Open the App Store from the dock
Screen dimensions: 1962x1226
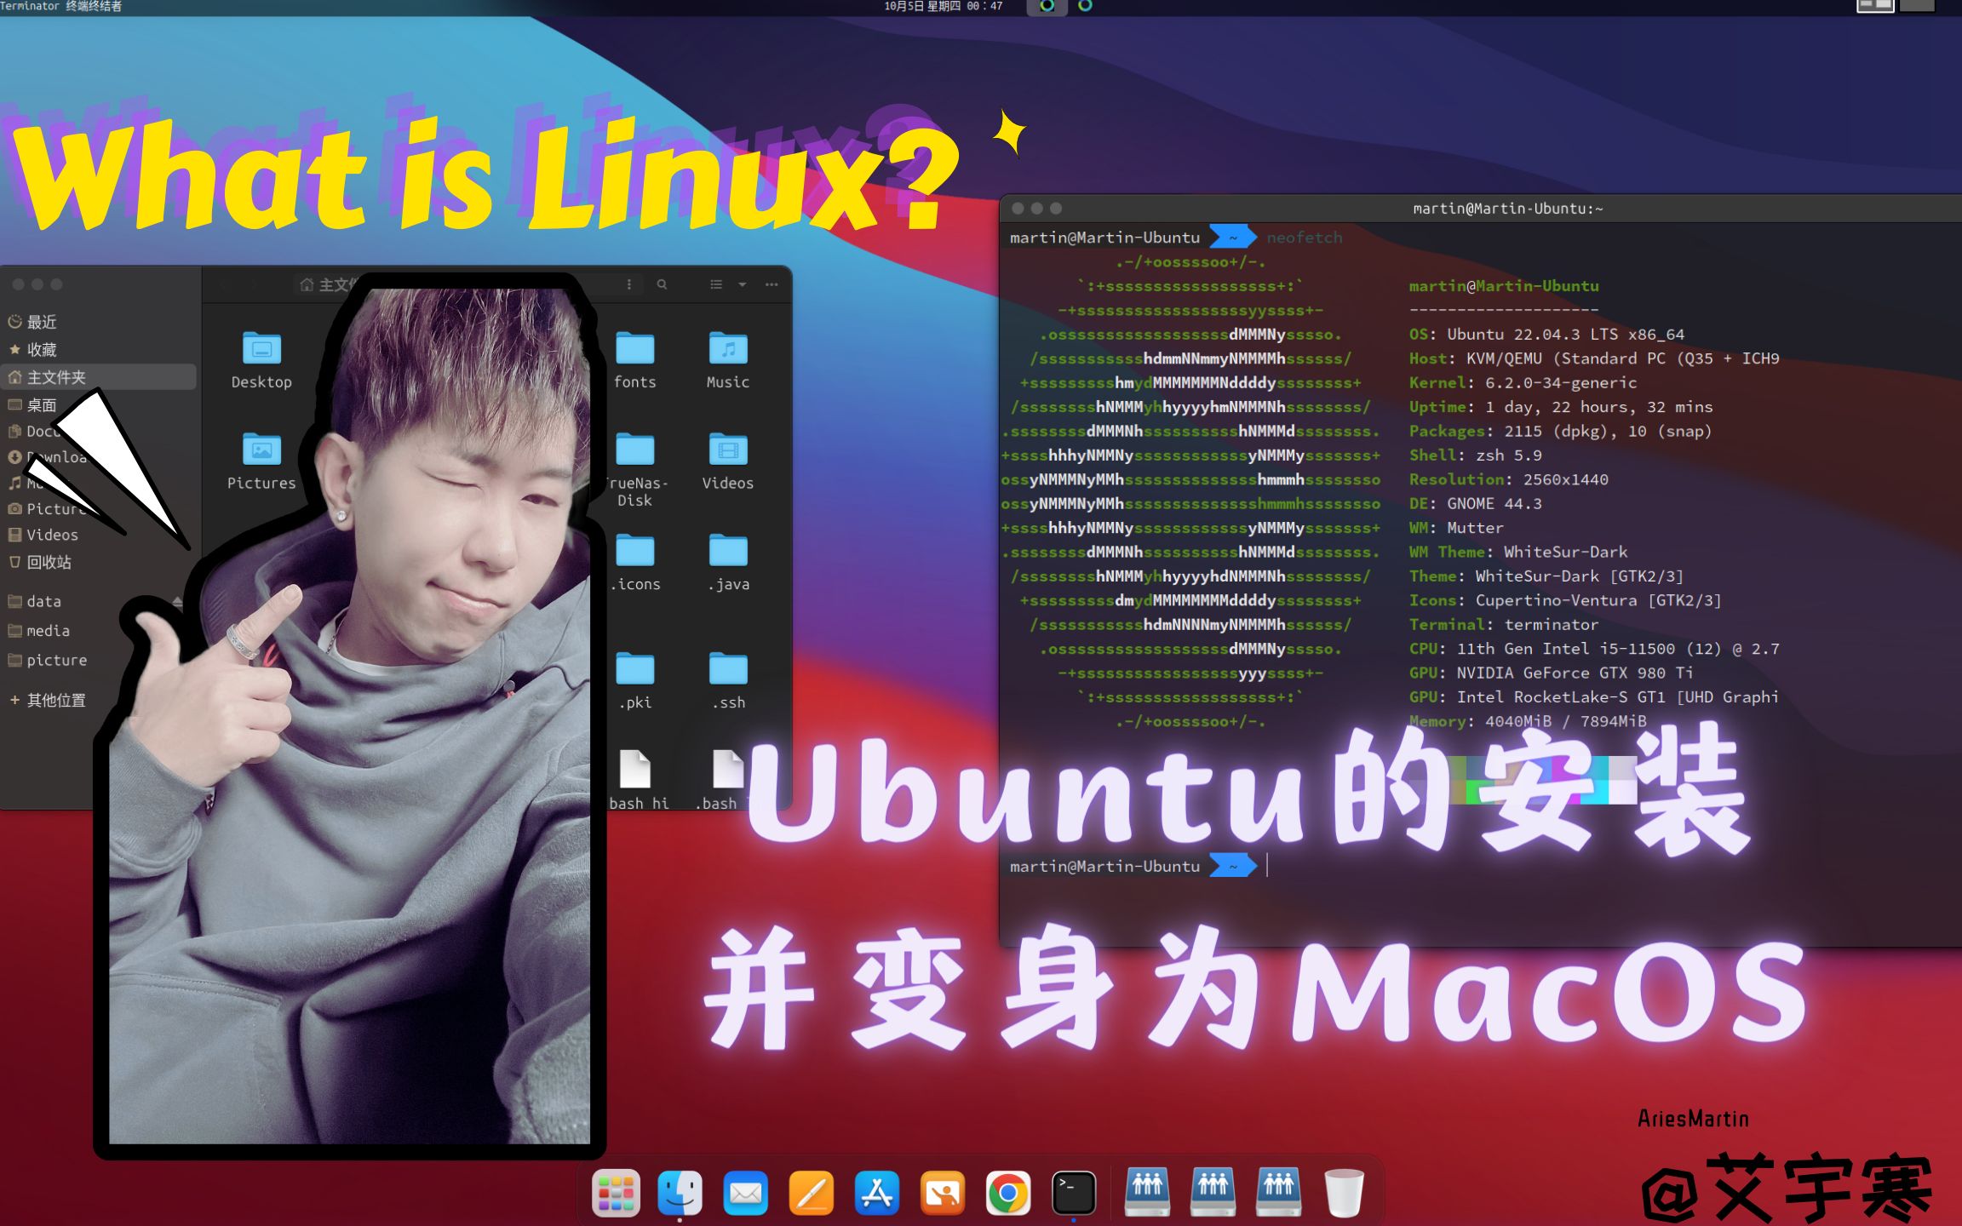click(x=876, y=1192)
